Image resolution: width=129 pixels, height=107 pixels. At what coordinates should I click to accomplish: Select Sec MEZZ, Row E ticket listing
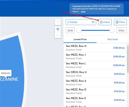(95, 100)
